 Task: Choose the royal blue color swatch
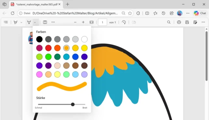75,57
